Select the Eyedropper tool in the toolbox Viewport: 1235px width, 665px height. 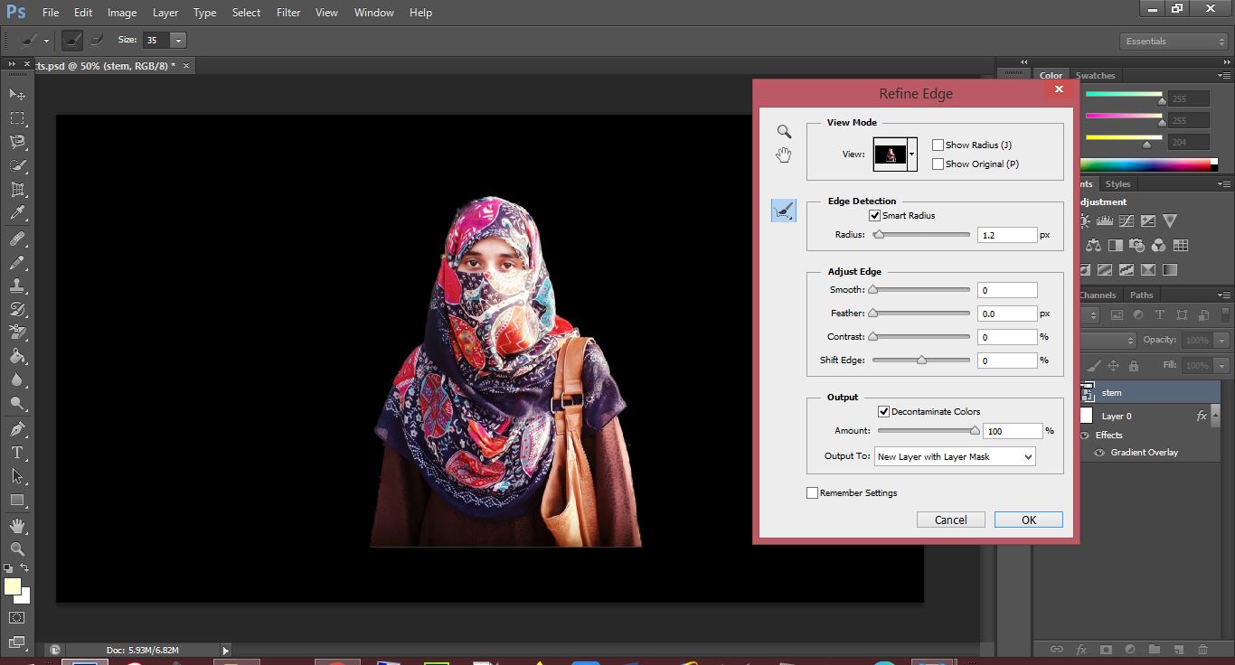click(17, 214)
